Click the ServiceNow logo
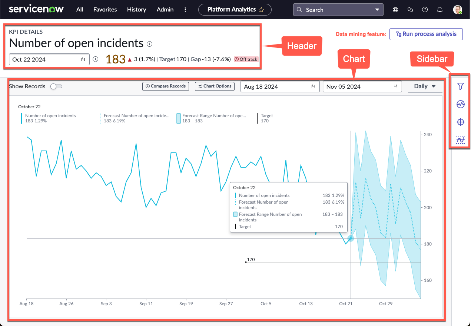Screen dimensions: 471x326 (36, 9)
